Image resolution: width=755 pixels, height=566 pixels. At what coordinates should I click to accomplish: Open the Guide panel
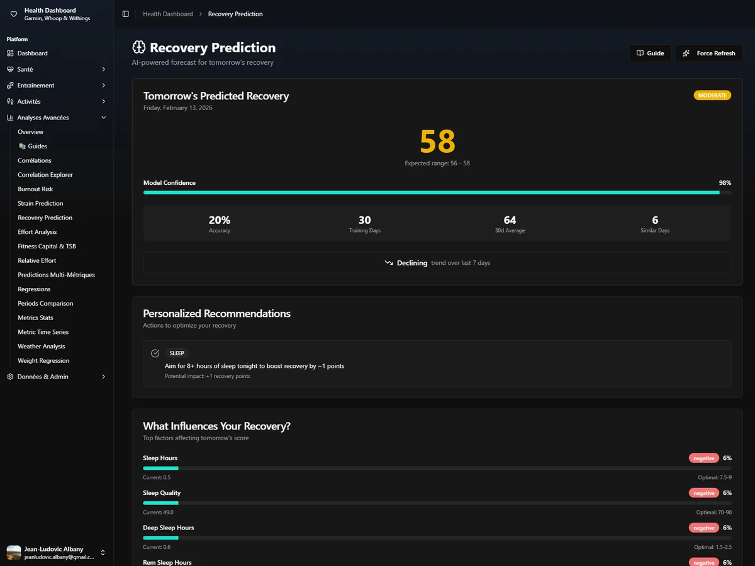(650, 53)
